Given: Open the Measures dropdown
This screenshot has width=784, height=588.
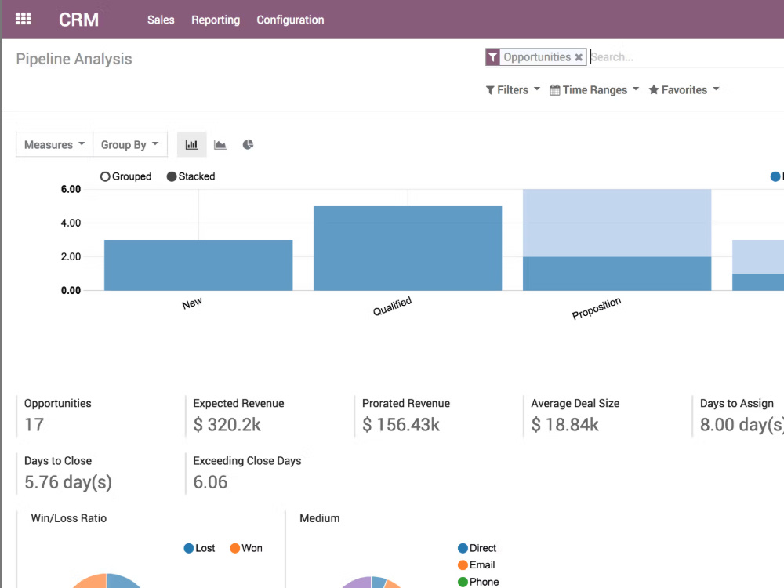Looking at the screenshot, I should point(55,145).
